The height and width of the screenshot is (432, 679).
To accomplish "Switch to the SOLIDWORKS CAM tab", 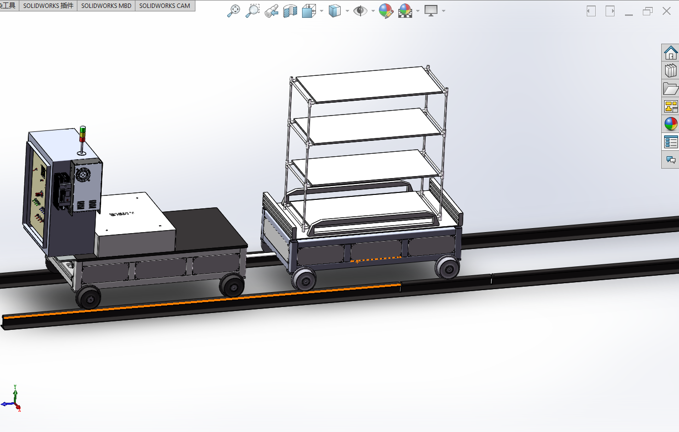I will [x=165, y=6].
